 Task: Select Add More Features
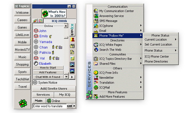coord(118,97)
